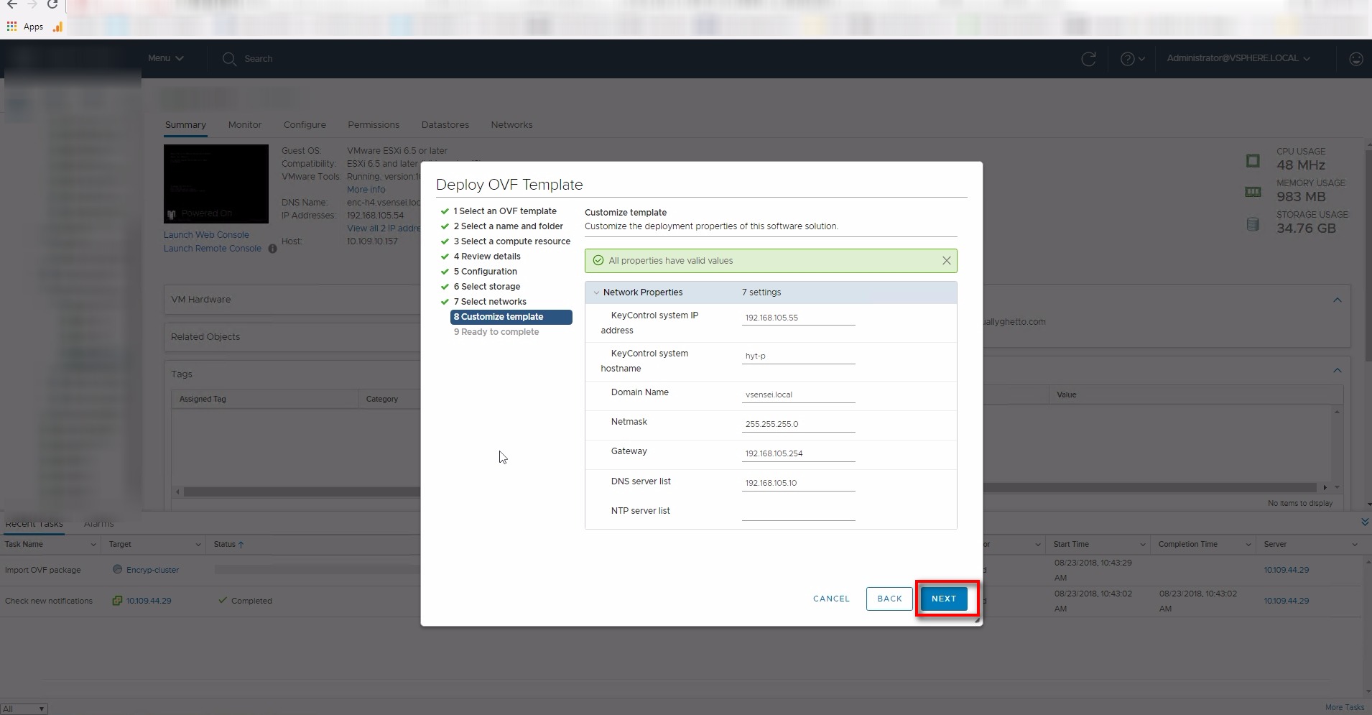Click the NEXT button

click(944, 599)
